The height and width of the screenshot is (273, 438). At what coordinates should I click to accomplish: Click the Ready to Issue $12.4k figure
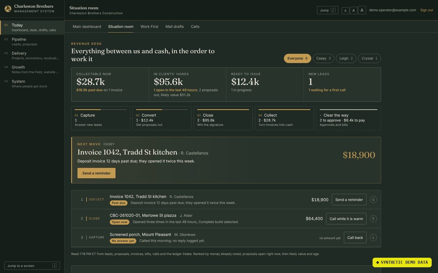[245, 82]
